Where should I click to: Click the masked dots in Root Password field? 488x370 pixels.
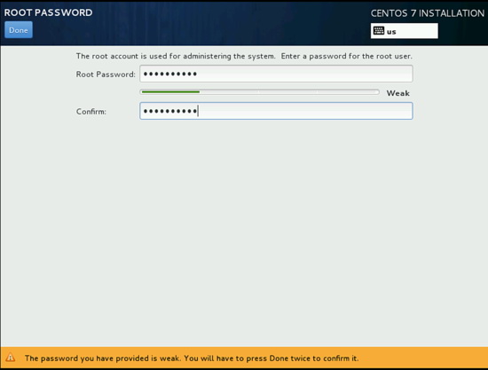click(170, 74)
